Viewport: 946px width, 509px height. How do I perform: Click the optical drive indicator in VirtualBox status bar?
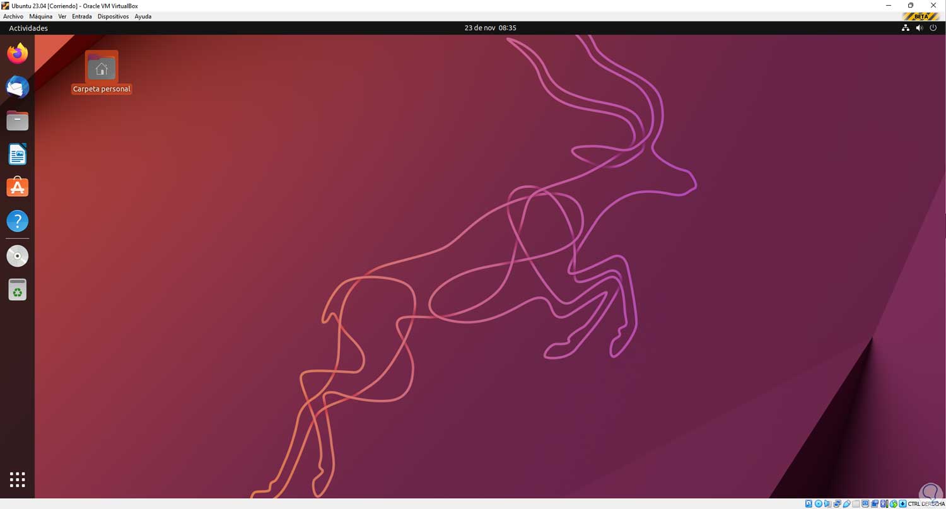click(819, 504)
